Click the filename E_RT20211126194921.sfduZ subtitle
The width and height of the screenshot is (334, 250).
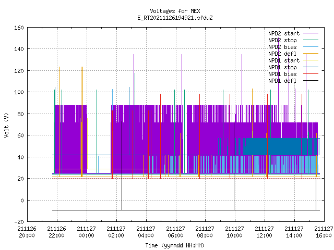pyautogui.click(x=175, y=18)
